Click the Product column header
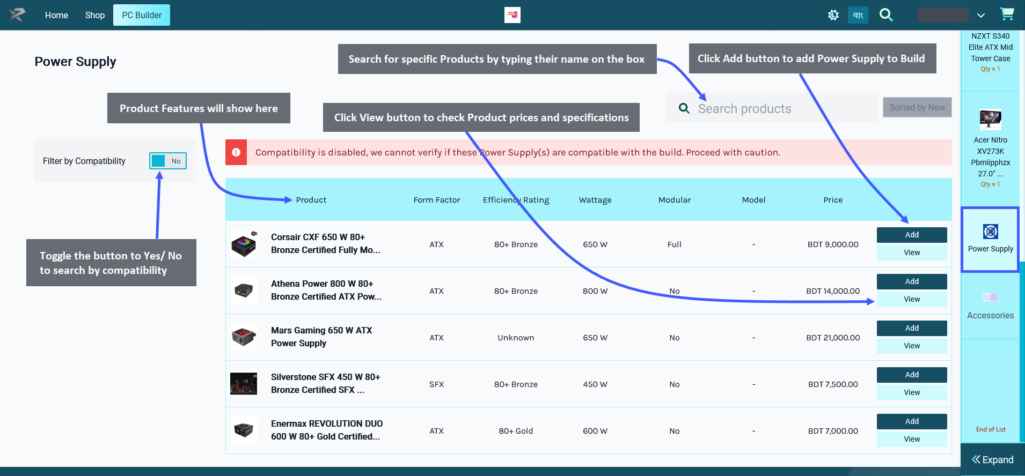The image size is (1025, 476). [x=311, y=200]
